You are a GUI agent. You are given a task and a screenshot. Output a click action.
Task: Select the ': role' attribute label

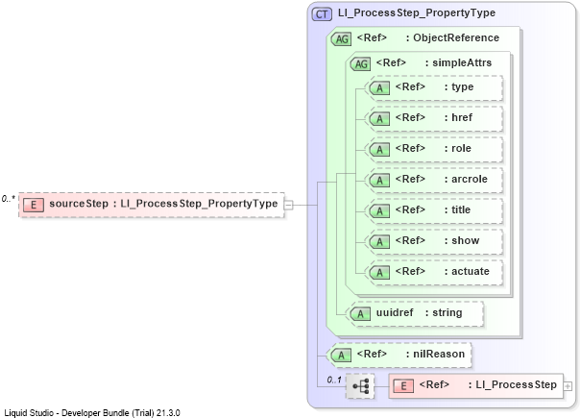pyautogui.click(x=457, y=148)
